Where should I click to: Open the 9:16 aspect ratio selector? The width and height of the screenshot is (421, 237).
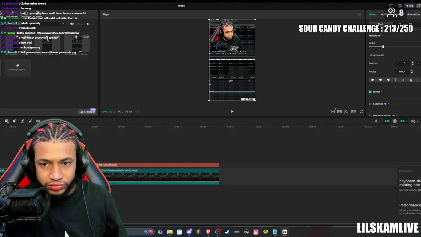pos(354,112)
